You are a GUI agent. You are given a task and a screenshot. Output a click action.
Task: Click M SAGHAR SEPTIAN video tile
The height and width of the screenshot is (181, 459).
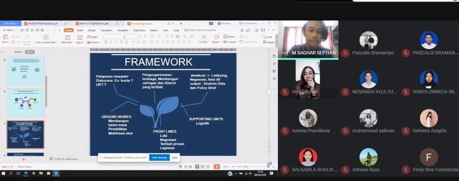pos(308,40)
